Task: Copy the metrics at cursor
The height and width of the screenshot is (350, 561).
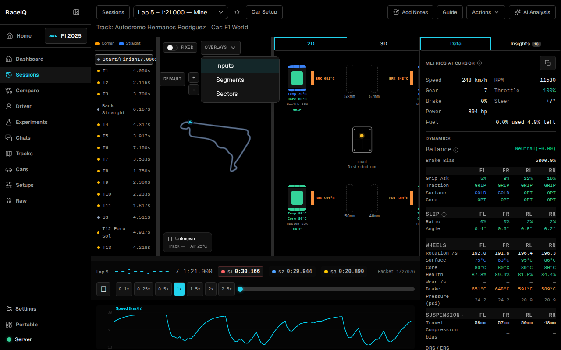Action: 548,63
